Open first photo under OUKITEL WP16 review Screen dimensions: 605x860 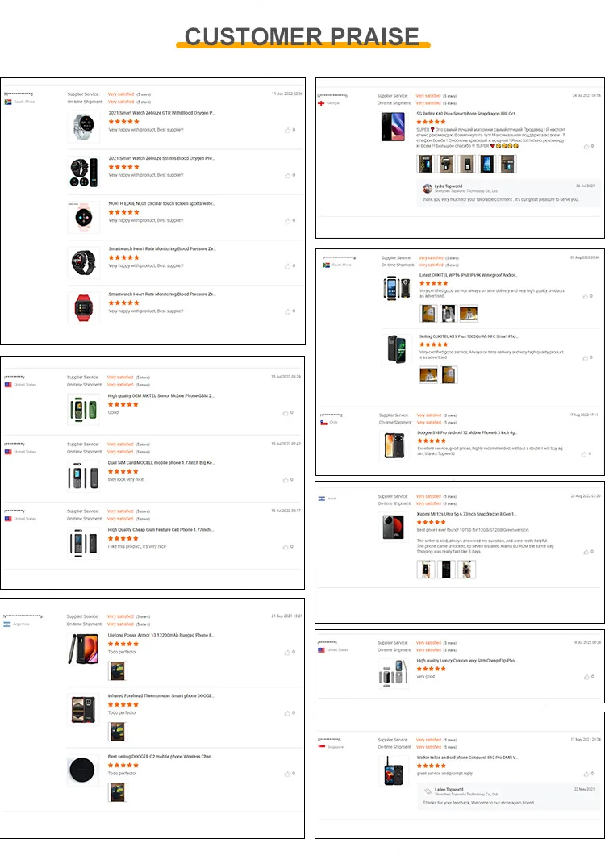point(428,314)
